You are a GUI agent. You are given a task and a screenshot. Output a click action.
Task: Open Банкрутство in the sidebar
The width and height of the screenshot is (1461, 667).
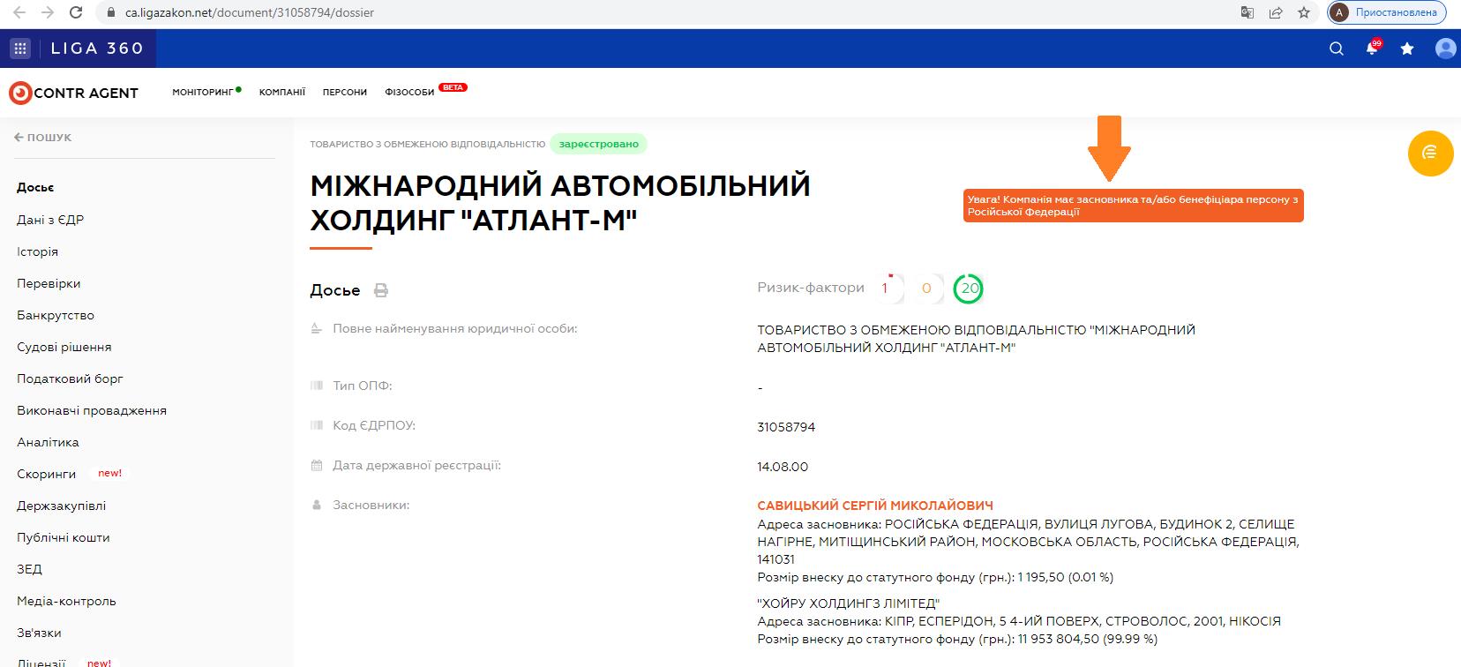(56, 315)
